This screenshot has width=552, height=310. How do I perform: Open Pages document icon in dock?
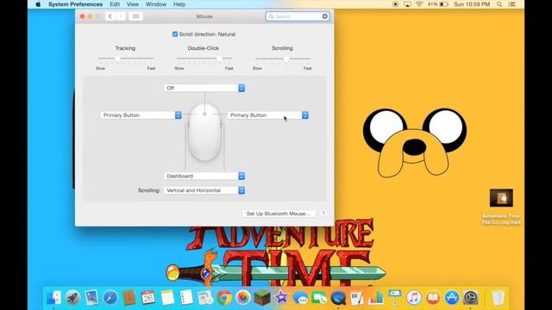tap(356, 298)
